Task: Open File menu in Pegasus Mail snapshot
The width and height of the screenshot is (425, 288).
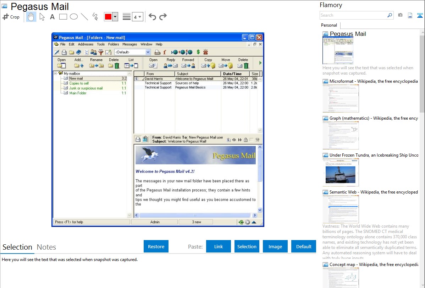Action: [62, 44]
